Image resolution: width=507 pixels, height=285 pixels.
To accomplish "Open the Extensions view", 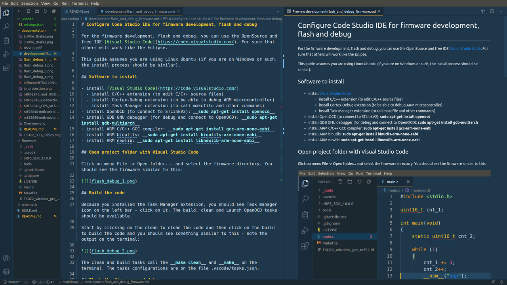I will tap(6, 68).
